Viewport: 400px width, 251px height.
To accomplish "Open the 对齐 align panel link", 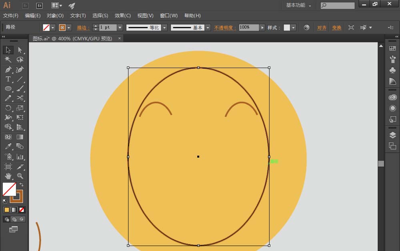I will [x=322, y=28].
